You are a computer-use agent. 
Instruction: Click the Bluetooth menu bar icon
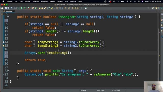click(118, 2)
